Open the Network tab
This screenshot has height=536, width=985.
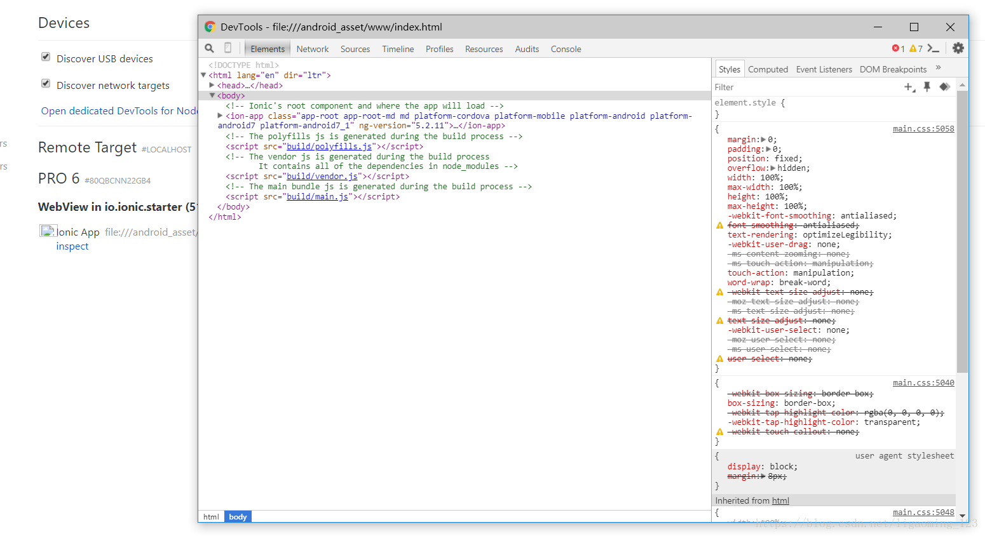pyautogui.click(x=313, y=49)
